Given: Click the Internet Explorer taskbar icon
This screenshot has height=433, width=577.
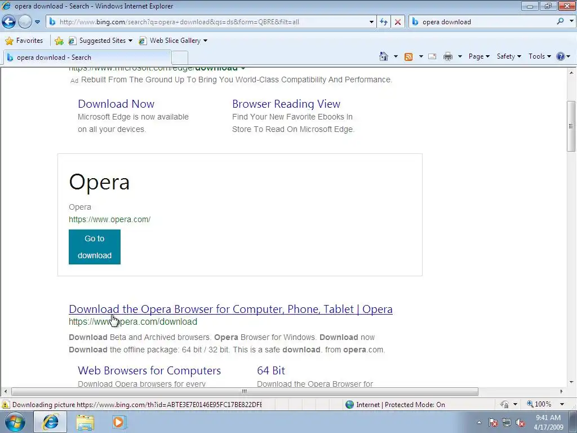Looking at the screenshot, I should click(51, 422).
